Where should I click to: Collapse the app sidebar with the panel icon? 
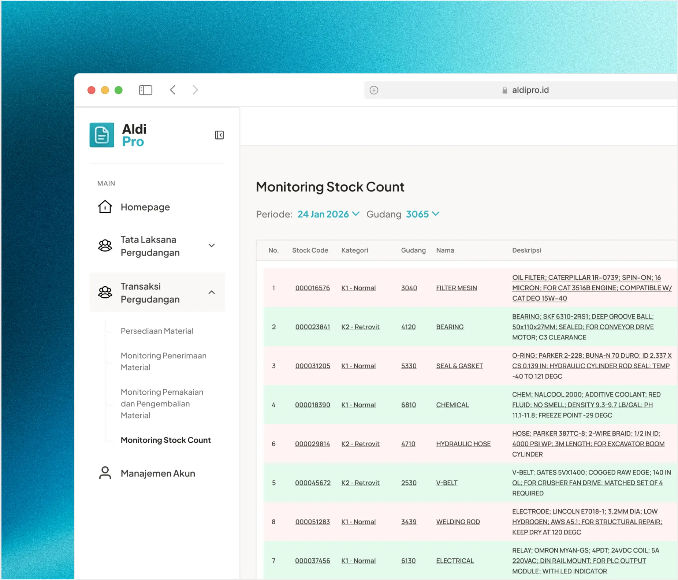click(219, 135)
